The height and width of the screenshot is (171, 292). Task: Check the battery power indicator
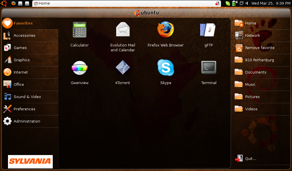pyautogui.click(x=235, y=3)
